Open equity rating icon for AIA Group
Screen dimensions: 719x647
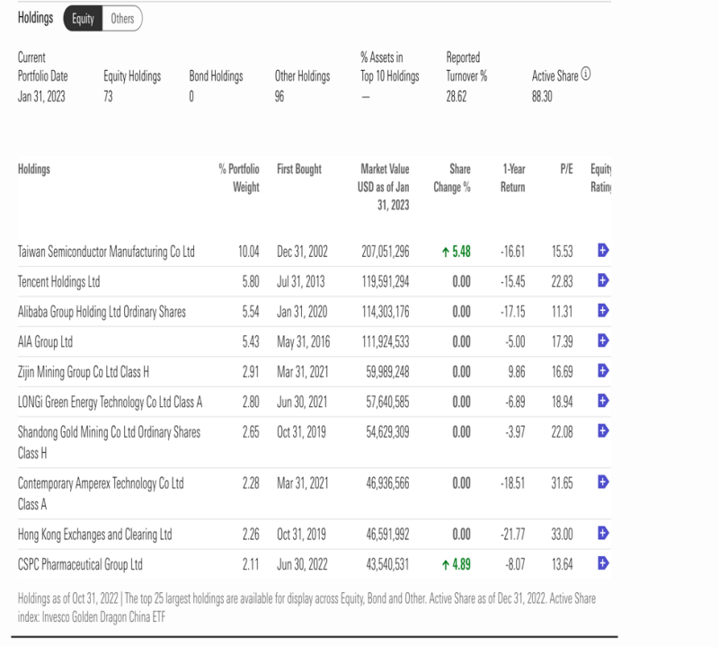(603, 341)
